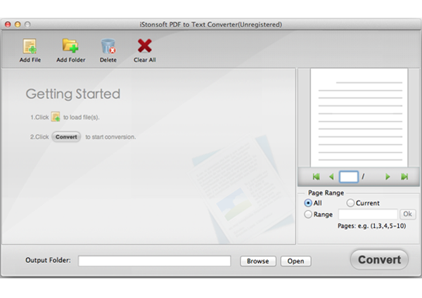The width and height of the screenshot is (422, 298).
Task: Focus the current page number box
Action: click(x=349, y=177)
